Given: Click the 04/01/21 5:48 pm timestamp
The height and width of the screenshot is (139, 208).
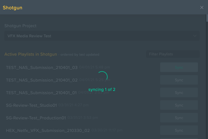Looking at the screenshot, I should click(x=95, y=67).
